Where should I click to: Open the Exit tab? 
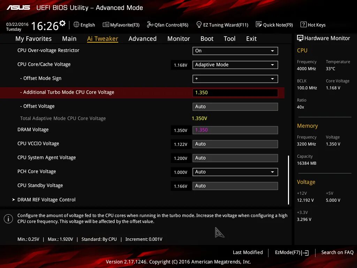point(251,38)
